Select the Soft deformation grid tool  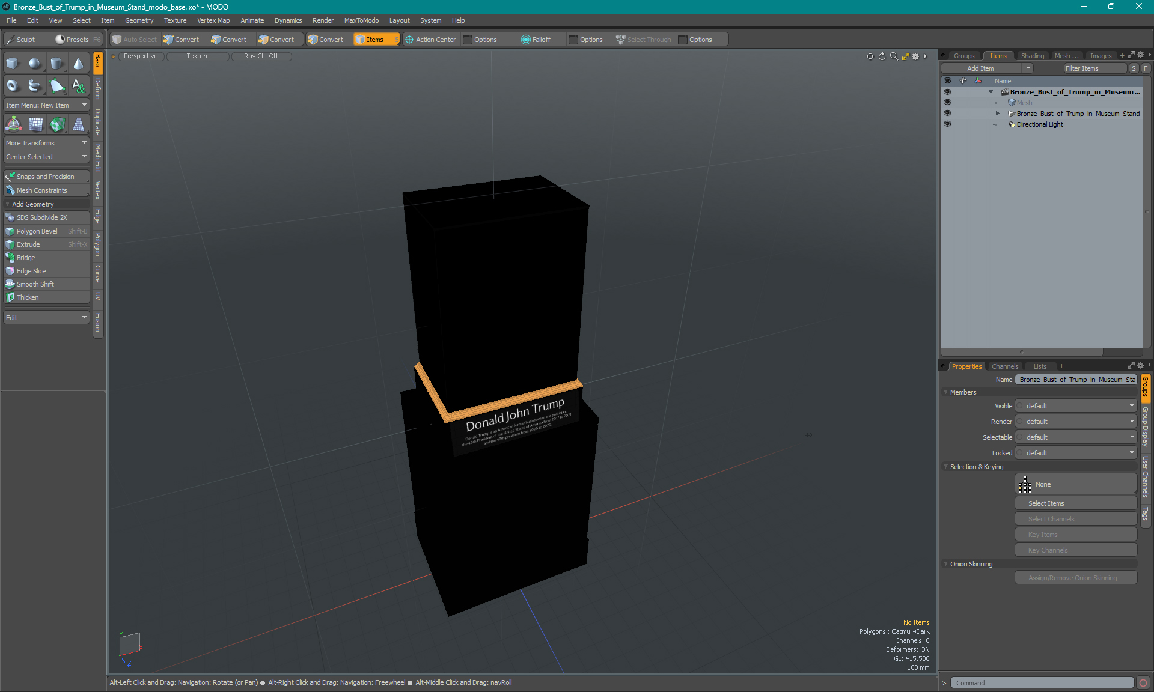[x=35, y=124]
